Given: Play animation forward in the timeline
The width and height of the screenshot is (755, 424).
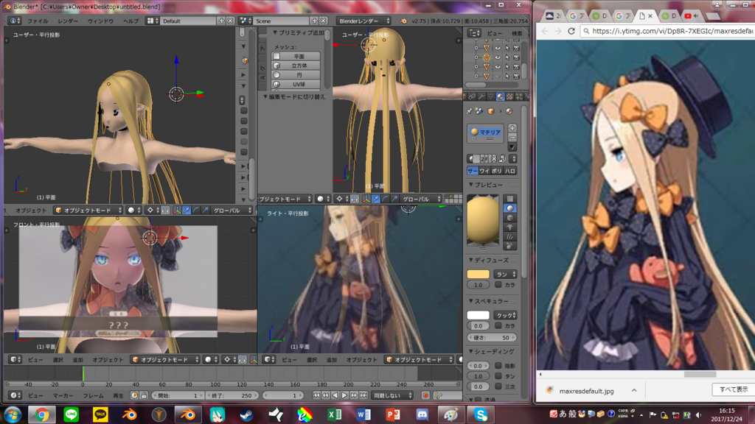Looking at the screenshot, I should click(x=345, y=395).
